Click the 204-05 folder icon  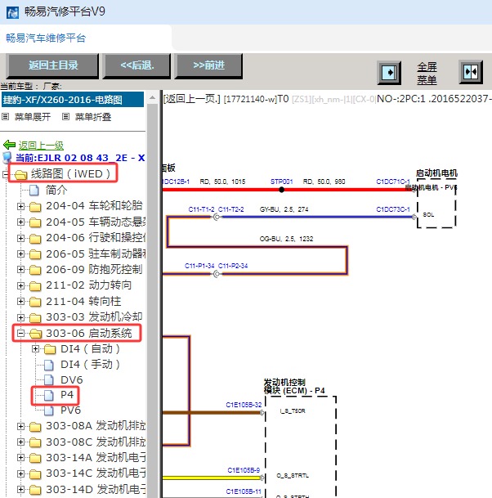[35, 222]
